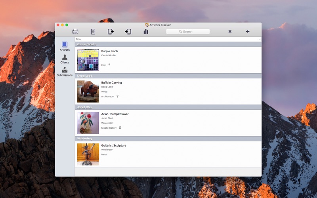Click the Artwork Tracker title bar icon

tap(147, 25)
